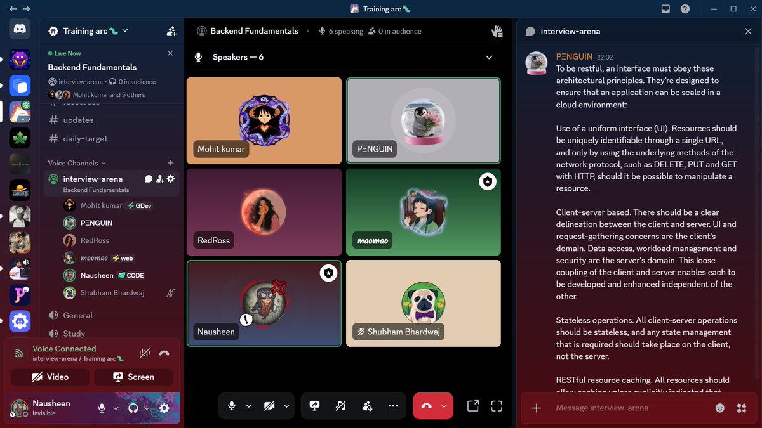Click the voice connection signal icon
The width and height of the screenshot is (762, 428).
[x=19, y=353]
